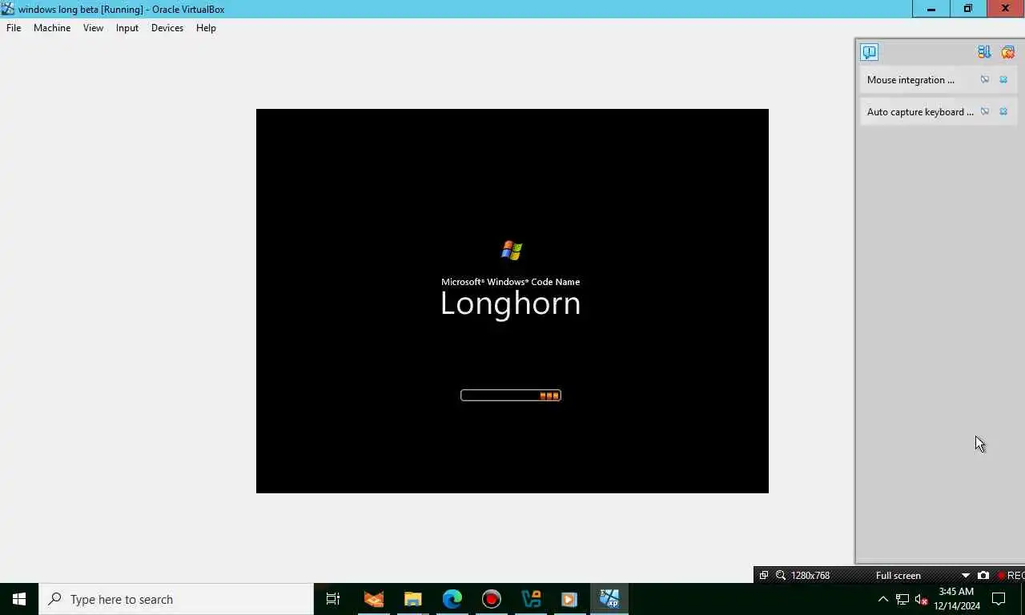
Task: Click the Windows flag logo in VM screen
Action: (512, 251)
